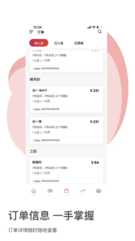Image resolution: width=135 pixels, height=241 pixels.
Task: Tap the battery indicator in status bar
Action: click(x=99, y=27)
